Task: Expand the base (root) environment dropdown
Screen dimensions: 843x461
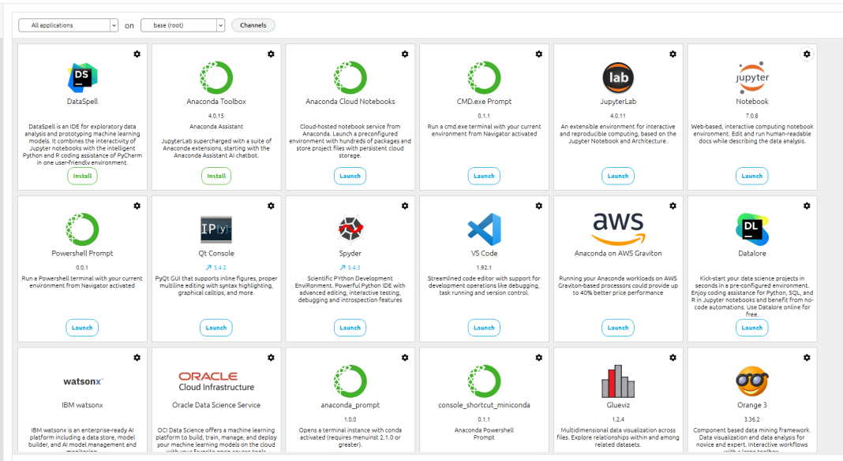Action: point(182,25)
